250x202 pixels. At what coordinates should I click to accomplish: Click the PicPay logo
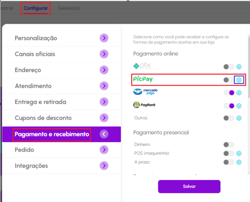(x=143, y=79)
